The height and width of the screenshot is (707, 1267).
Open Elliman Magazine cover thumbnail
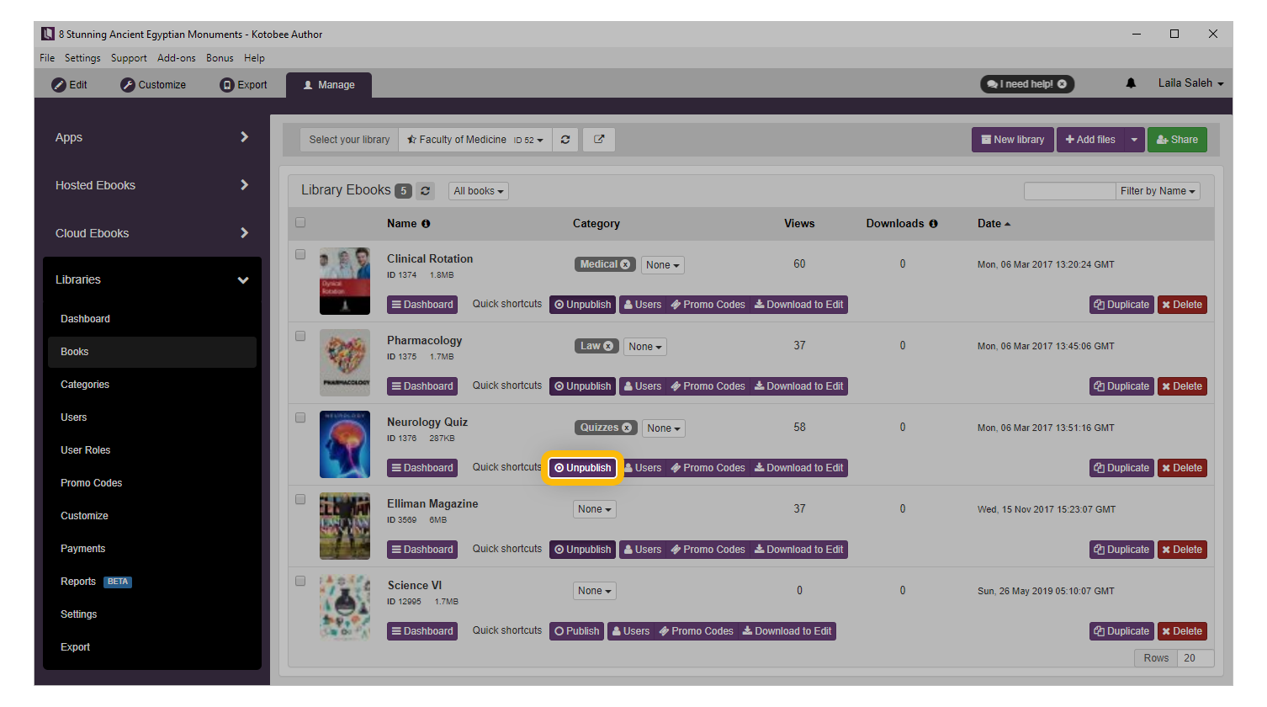click(345, 526)
